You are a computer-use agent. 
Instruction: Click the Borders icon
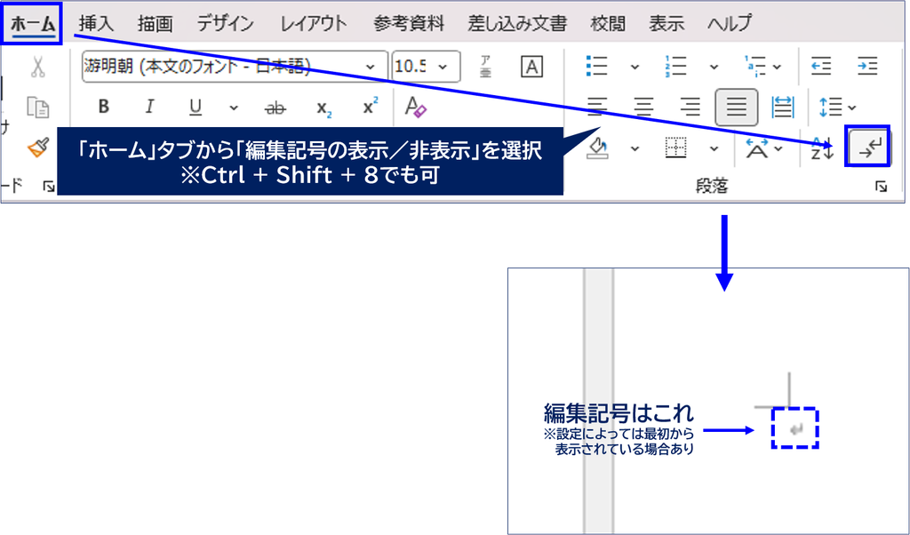(x=675, y=148)
